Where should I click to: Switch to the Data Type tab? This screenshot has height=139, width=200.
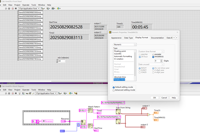pos(129,38)
